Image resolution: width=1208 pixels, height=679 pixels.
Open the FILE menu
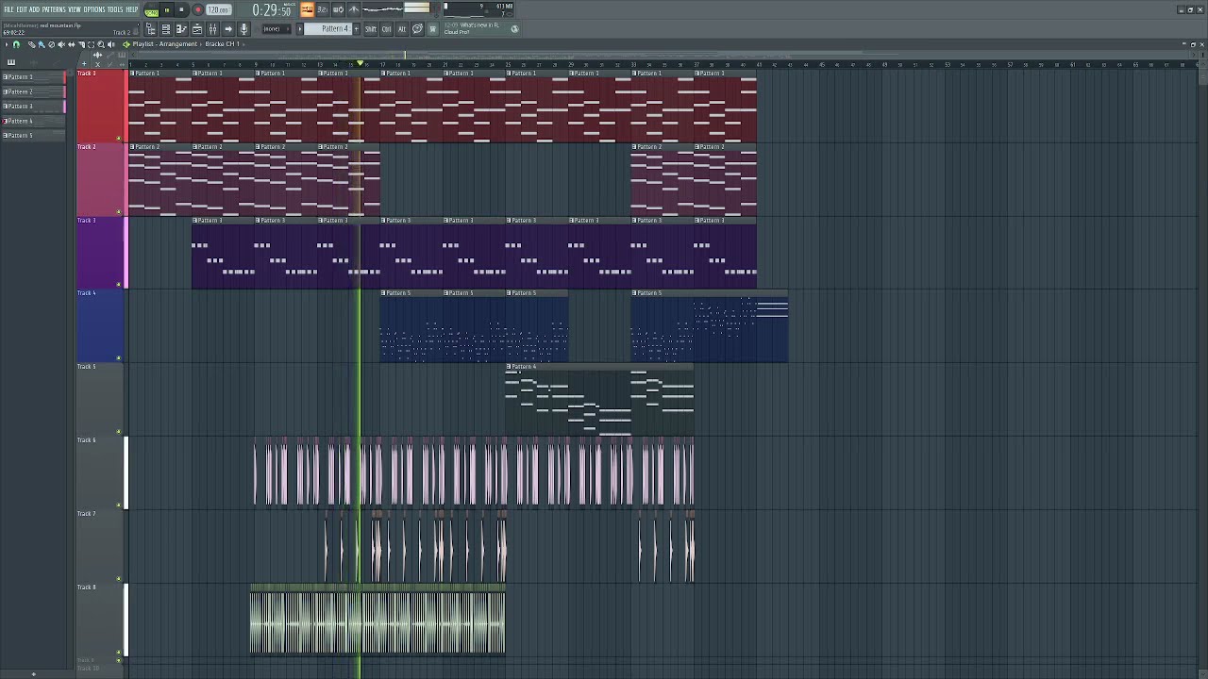[x=8, y=9]
